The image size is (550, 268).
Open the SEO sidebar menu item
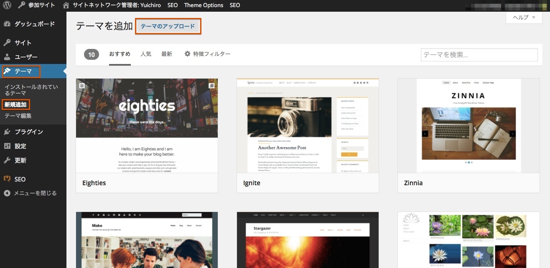(x=20, y=179)
